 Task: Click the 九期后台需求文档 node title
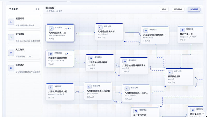coord(57,33)
